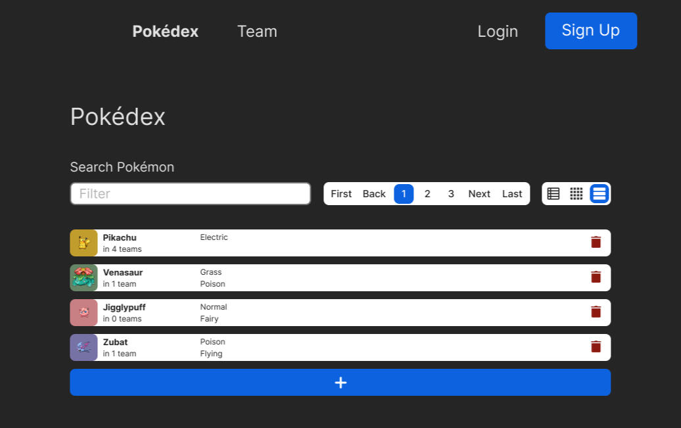Click the Zubat name

point(116,342)
